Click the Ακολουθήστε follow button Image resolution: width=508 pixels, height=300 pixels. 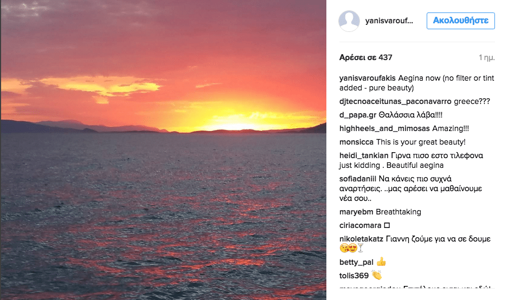[460, 21]
